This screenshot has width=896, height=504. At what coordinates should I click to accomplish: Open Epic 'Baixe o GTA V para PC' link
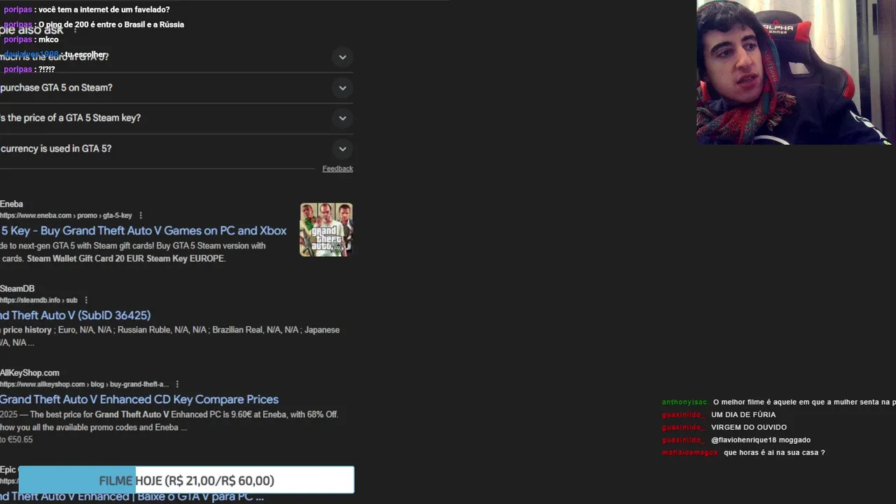point(132,496)
